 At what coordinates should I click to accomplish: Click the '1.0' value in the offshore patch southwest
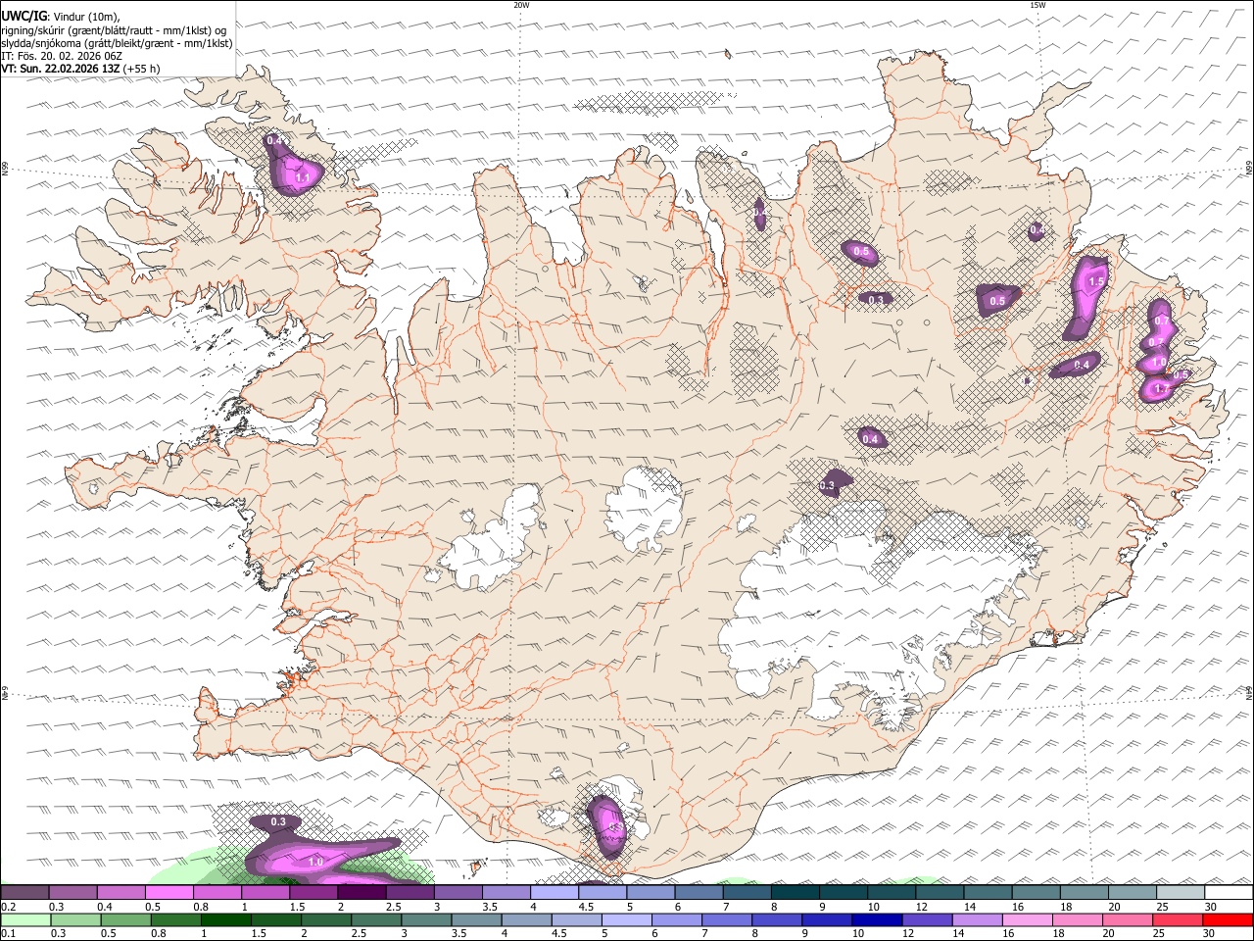click(315, 862)
